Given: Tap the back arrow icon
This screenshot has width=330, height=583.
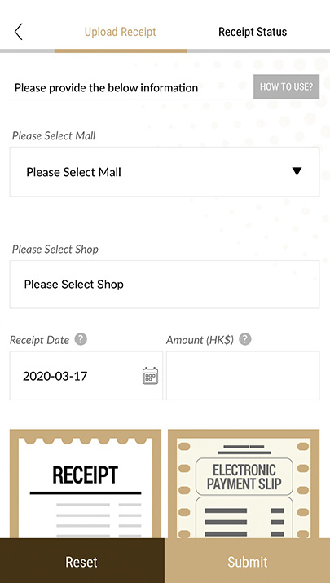Looking at the screenshot, I should coord(19,32).
